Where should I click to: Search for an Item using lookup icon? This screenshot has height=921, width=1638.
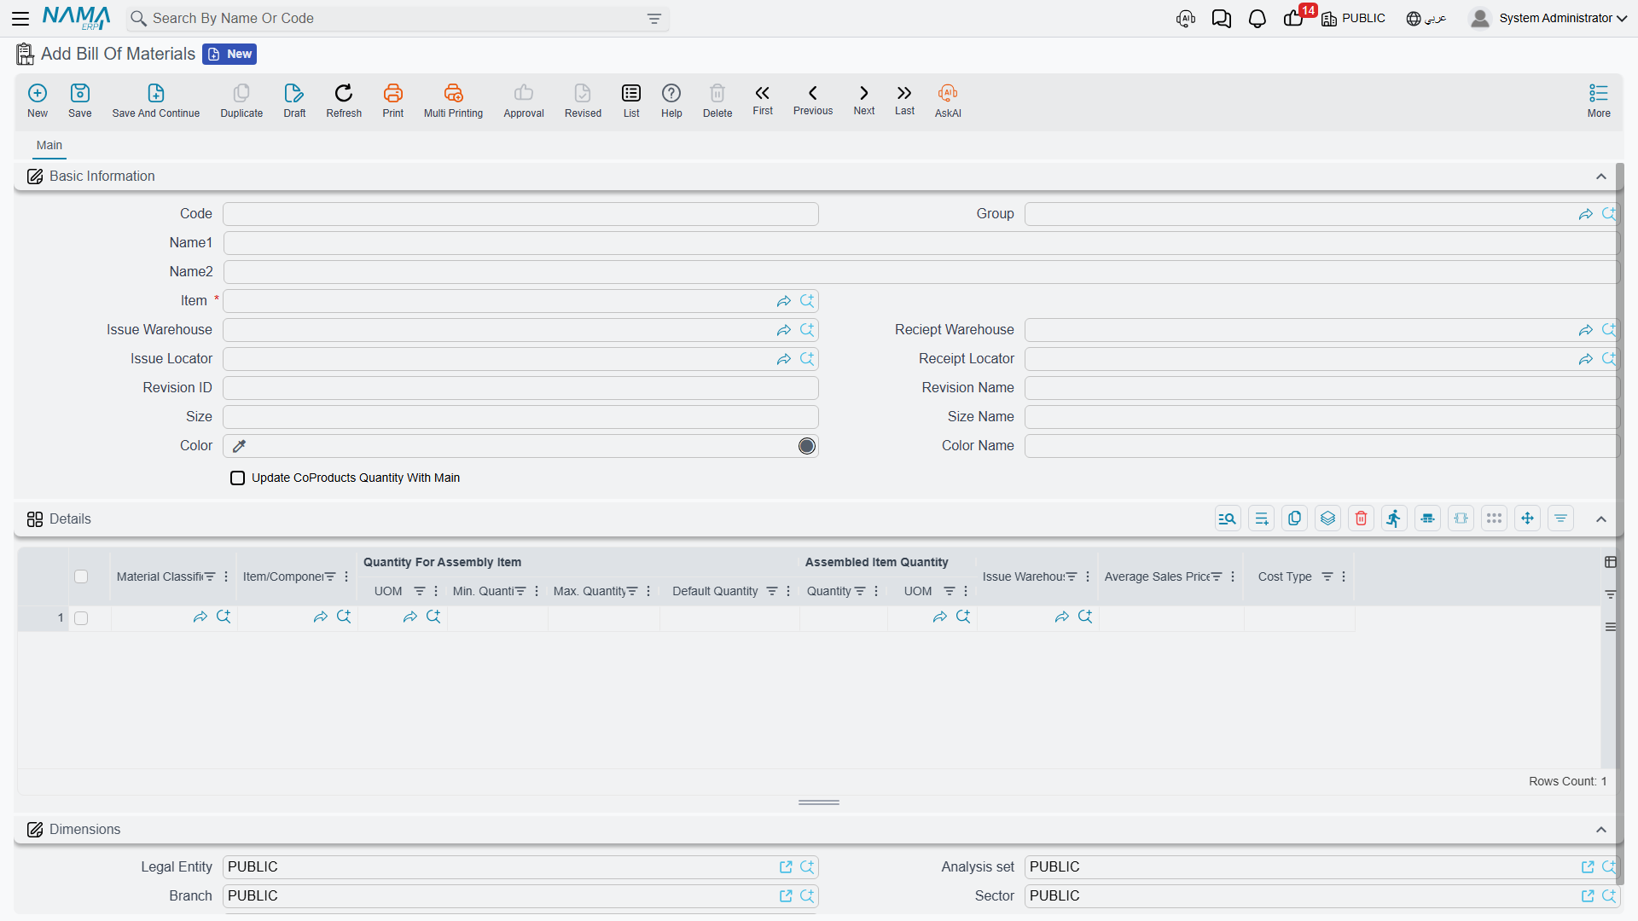click(807, 301)
